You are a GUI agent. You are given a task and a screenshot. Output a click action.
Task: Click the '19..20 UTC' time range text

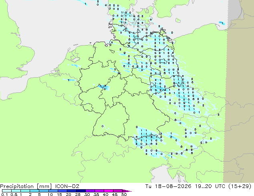[x=210, y=186]
